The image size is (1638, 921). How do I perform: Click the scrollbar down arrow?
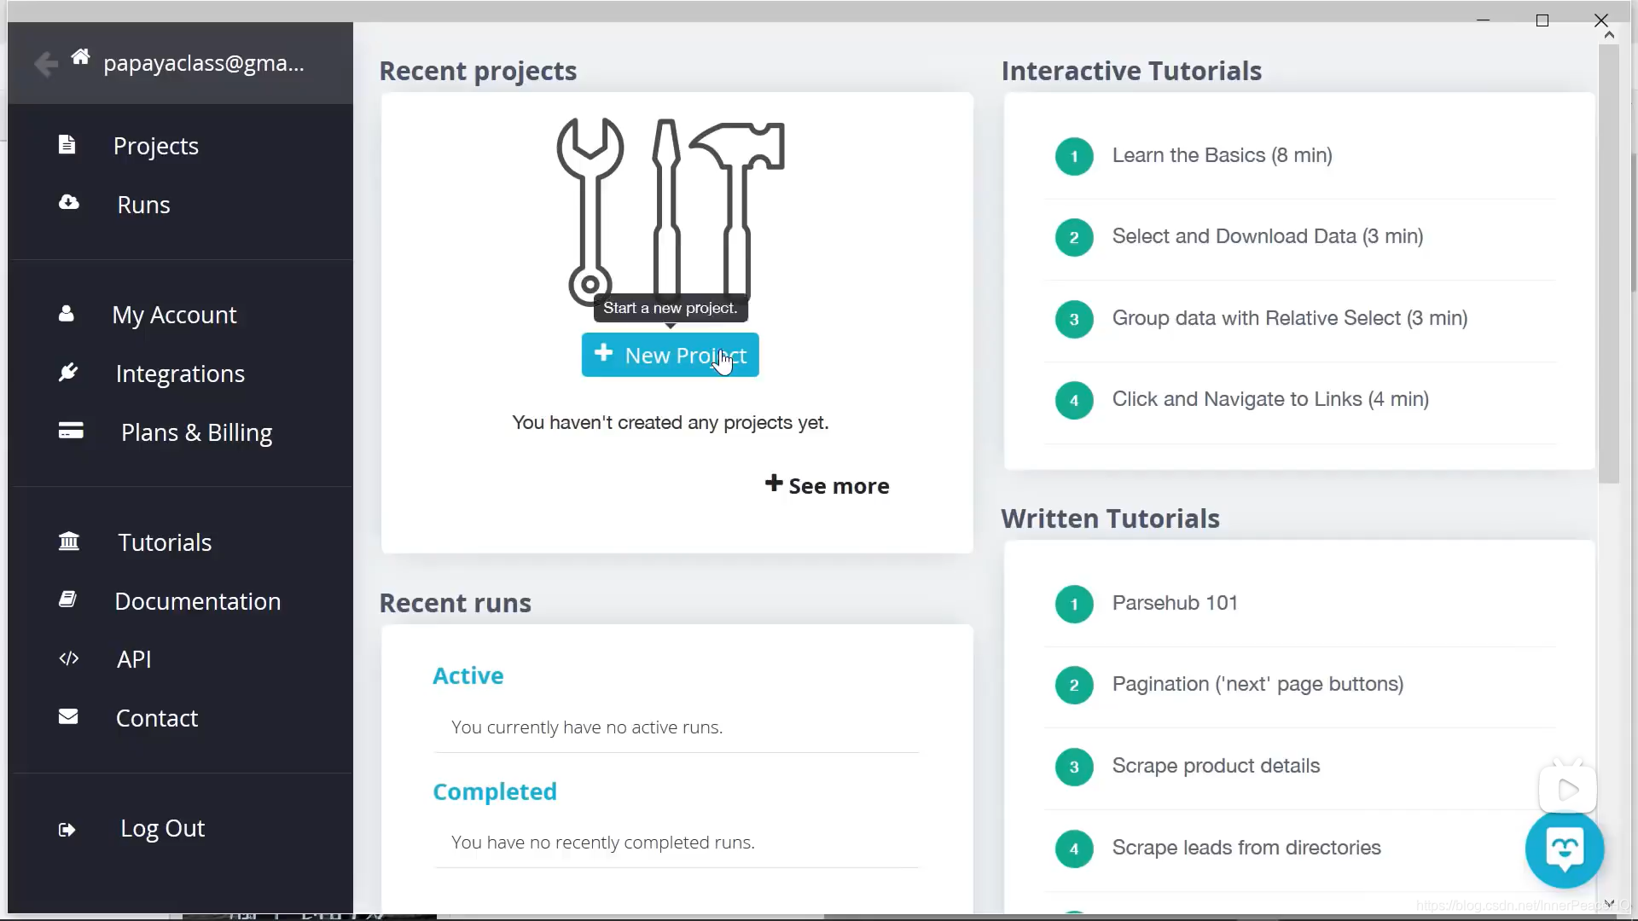pyautogui.click(x=1608, y=903)
